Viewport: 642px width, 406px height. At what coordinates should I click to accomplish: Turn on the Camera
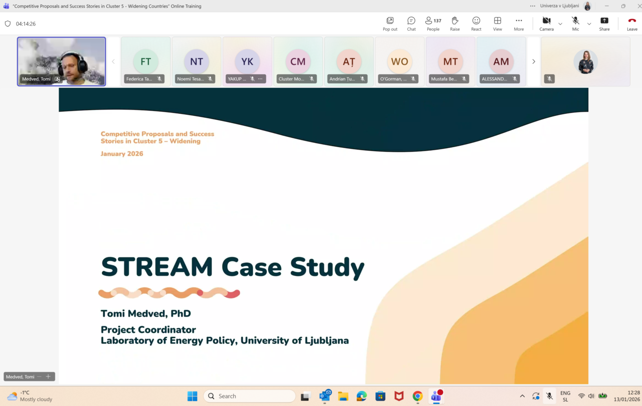coord(546,23)
